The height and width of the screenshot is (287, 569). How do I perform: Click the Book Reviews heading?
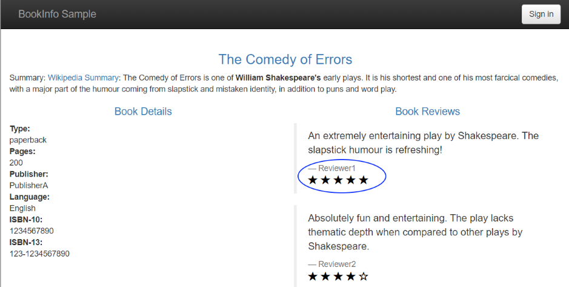pyautogui.click(x=427, y=111)
